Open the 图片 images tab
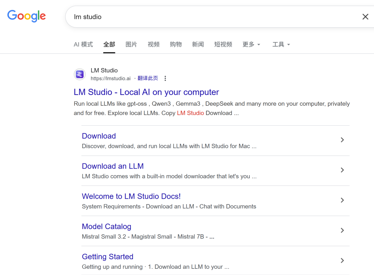 (131, 45)
